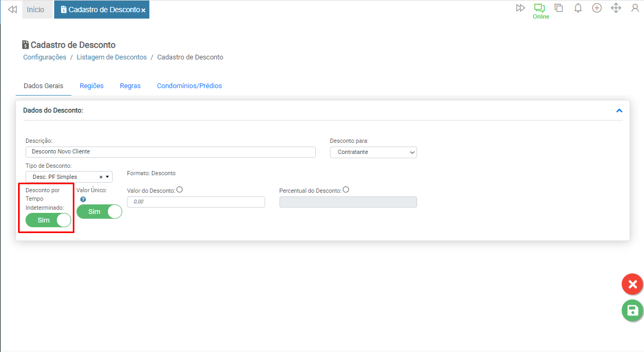The height and width of the screenshot is (352, 644).
Task: Click the plus circle icon
Action: pos(597,8)
